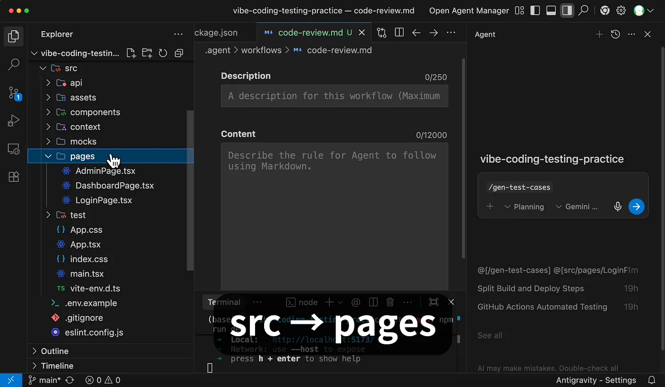Click the workflow Description field
This screenshot has height=387, width=665.
point(334,96)
